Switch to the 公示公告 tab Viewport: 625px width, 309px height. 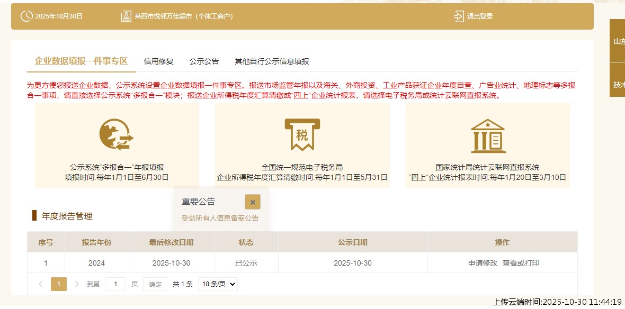[x=204, y=61]
